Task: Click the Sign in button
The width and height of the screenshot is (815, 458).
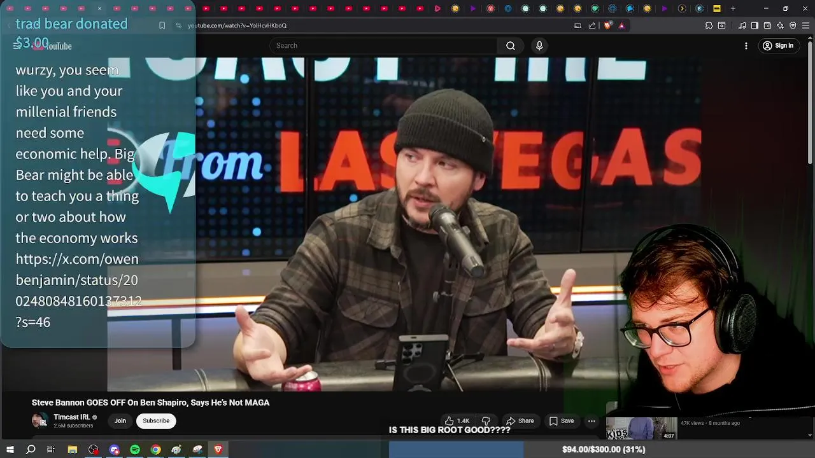Action: tap(778, 46)
